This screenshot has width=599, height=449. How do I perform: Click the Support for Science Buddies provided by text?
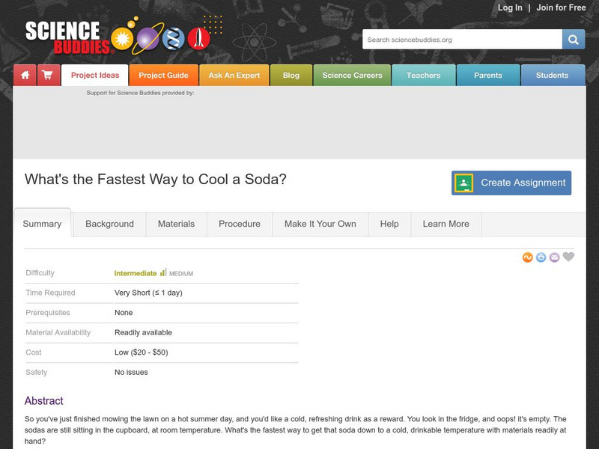click(140, 93)
